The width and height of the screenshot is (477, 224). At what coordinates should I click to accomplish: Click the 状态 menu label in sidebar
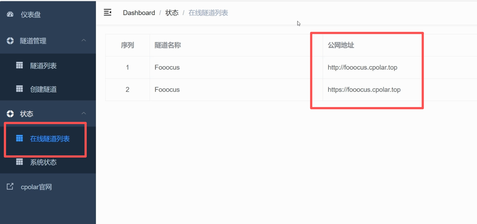coord(27,114)
